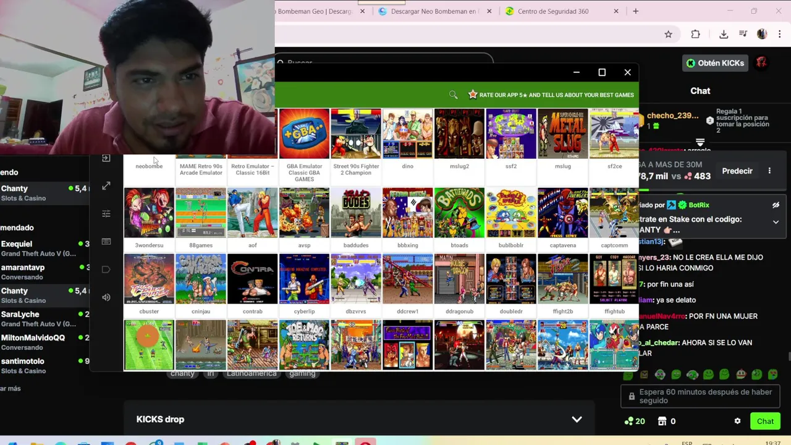The width and height of the screenshot is (791, 445).
Task: Open the Street 90s Fighter 2 Champion tile
Action: 356,133
